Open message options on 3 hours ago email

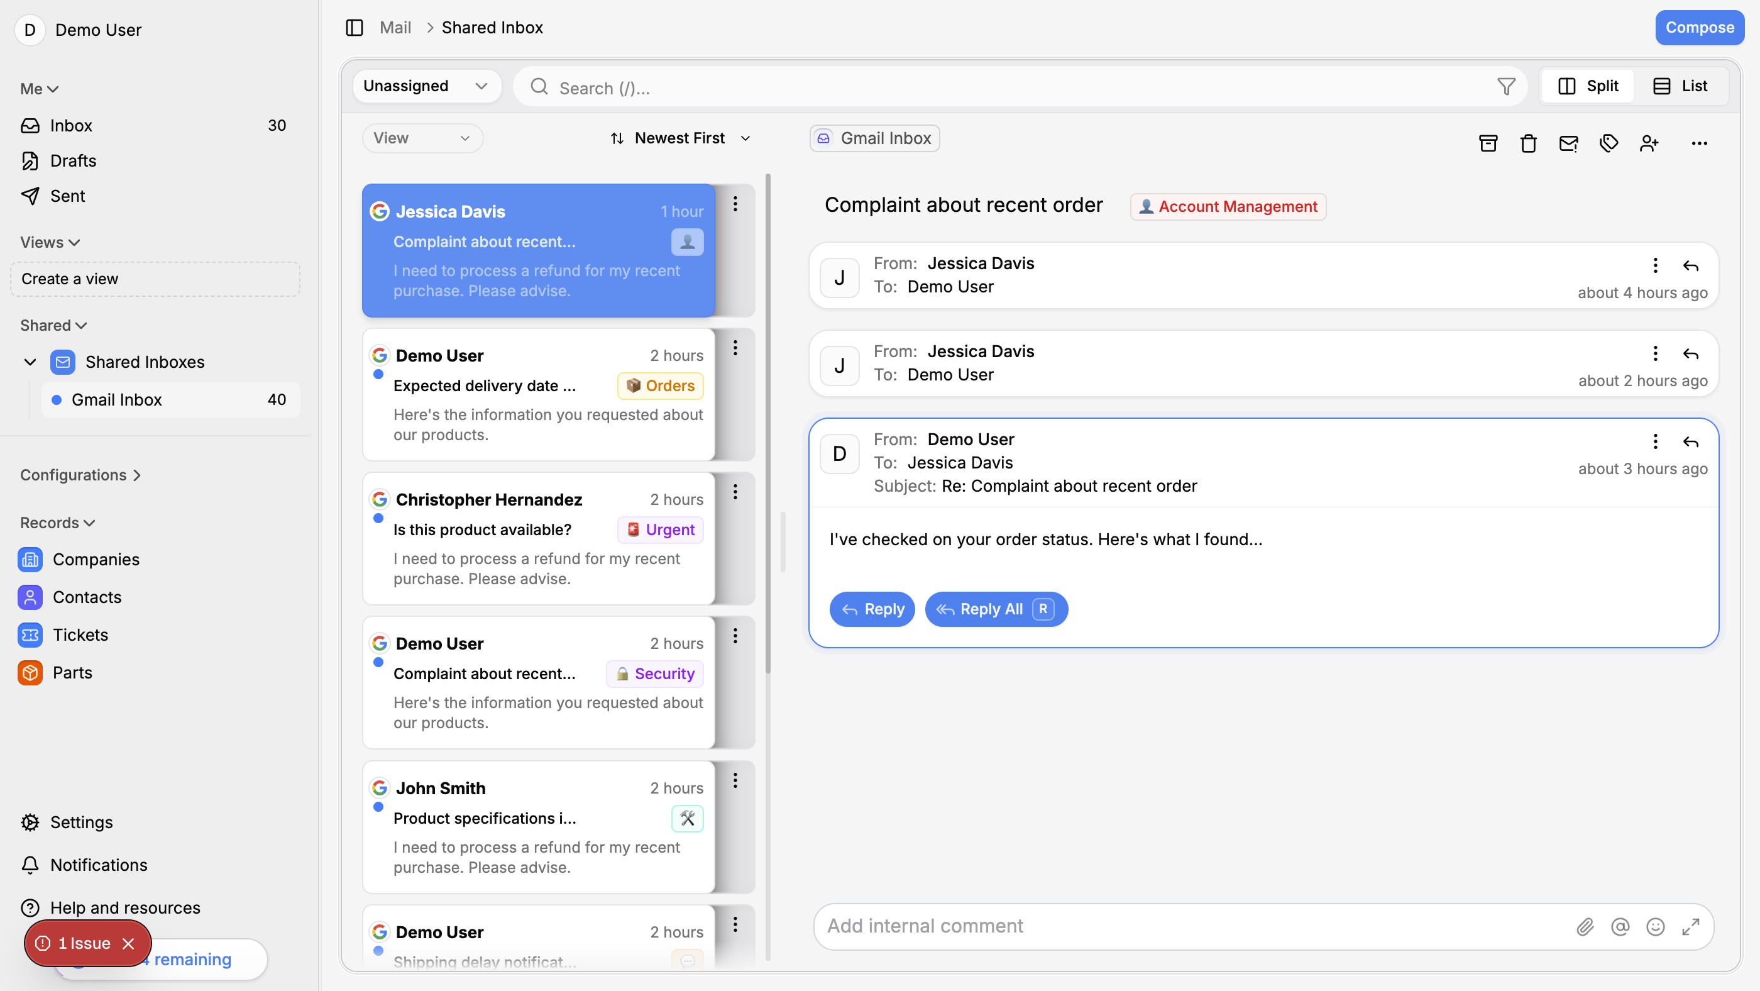[x=1656, y=441]
